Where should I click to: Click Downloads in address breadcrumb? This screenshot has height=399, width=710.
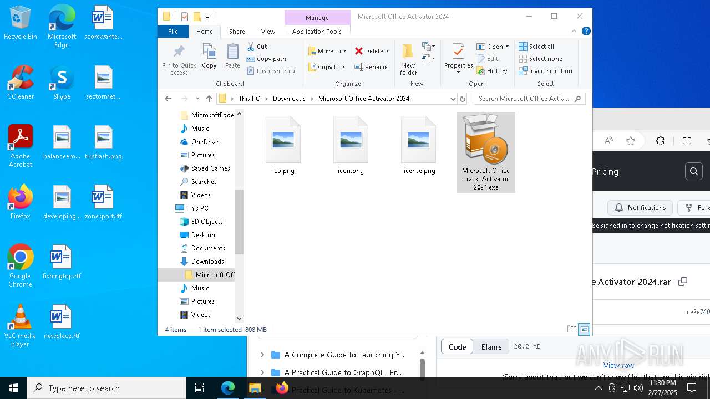pyautogui.click(x=289, y=99)
